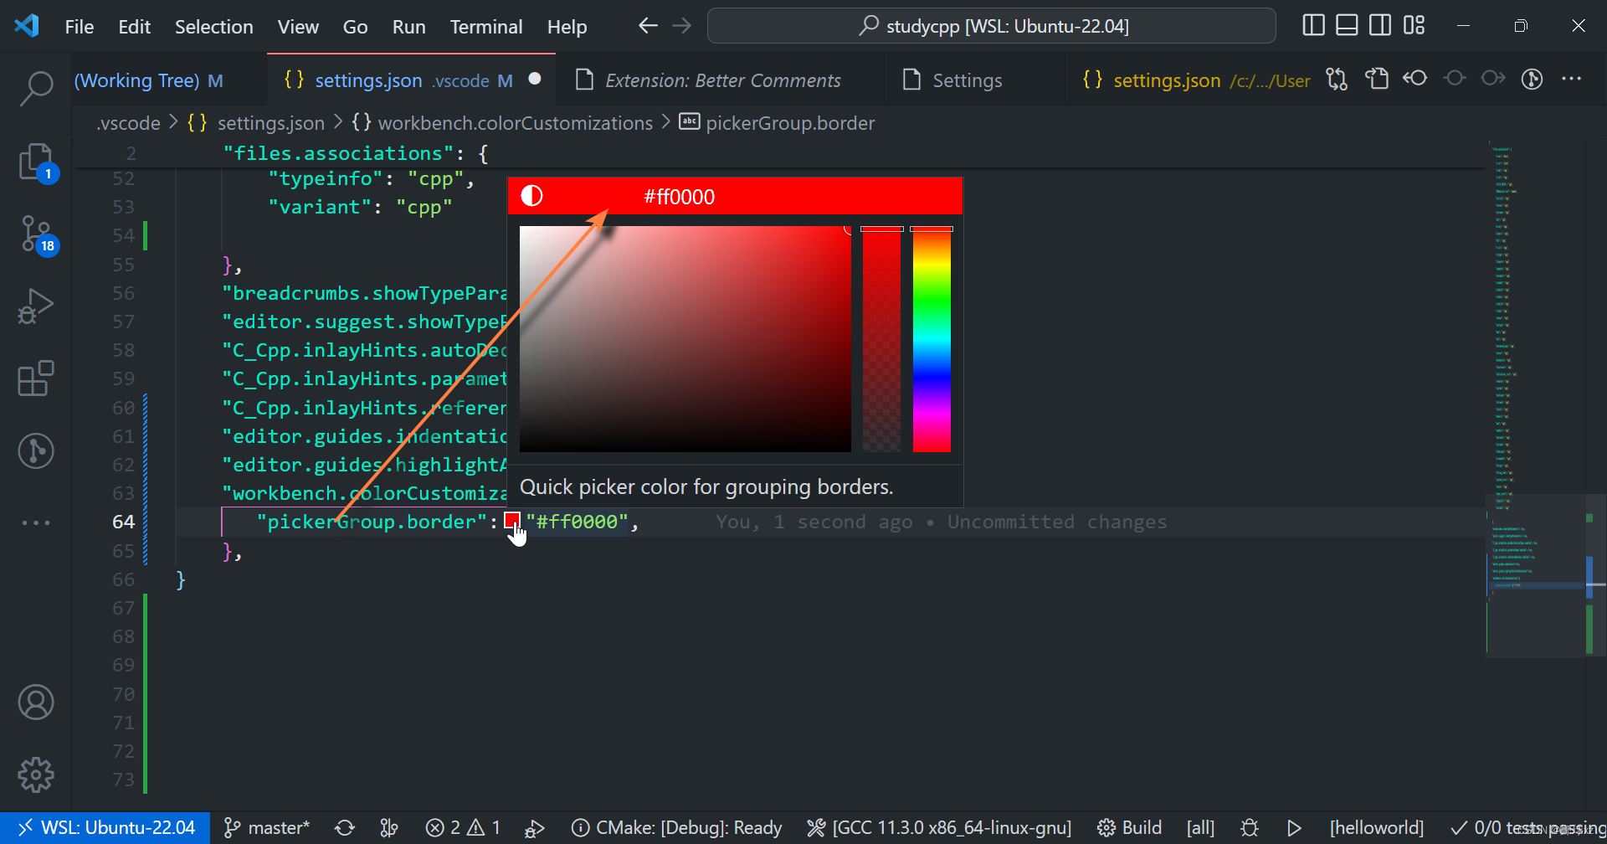The height and width of the screenshot is (844, 1607).
Task: Click line number 64 in the gutter
Action: coord(123,522)
